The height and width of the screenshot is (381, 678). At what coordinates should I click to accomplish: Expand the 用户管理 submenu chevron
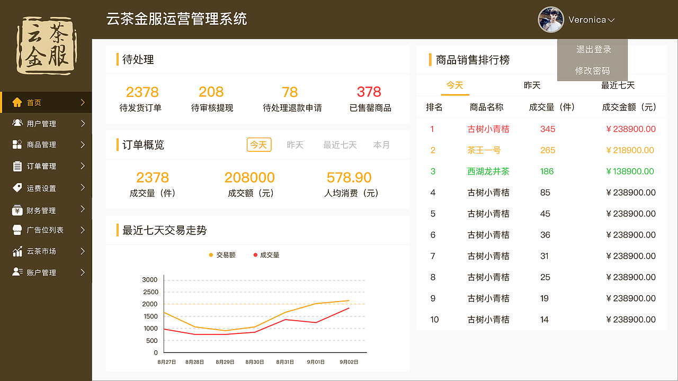pos(82,123)
